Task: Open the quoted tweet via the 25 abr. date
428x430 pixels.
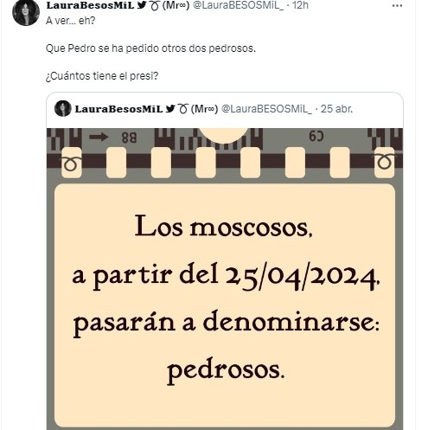Action: pyautogui.click(x=336, y=109)
